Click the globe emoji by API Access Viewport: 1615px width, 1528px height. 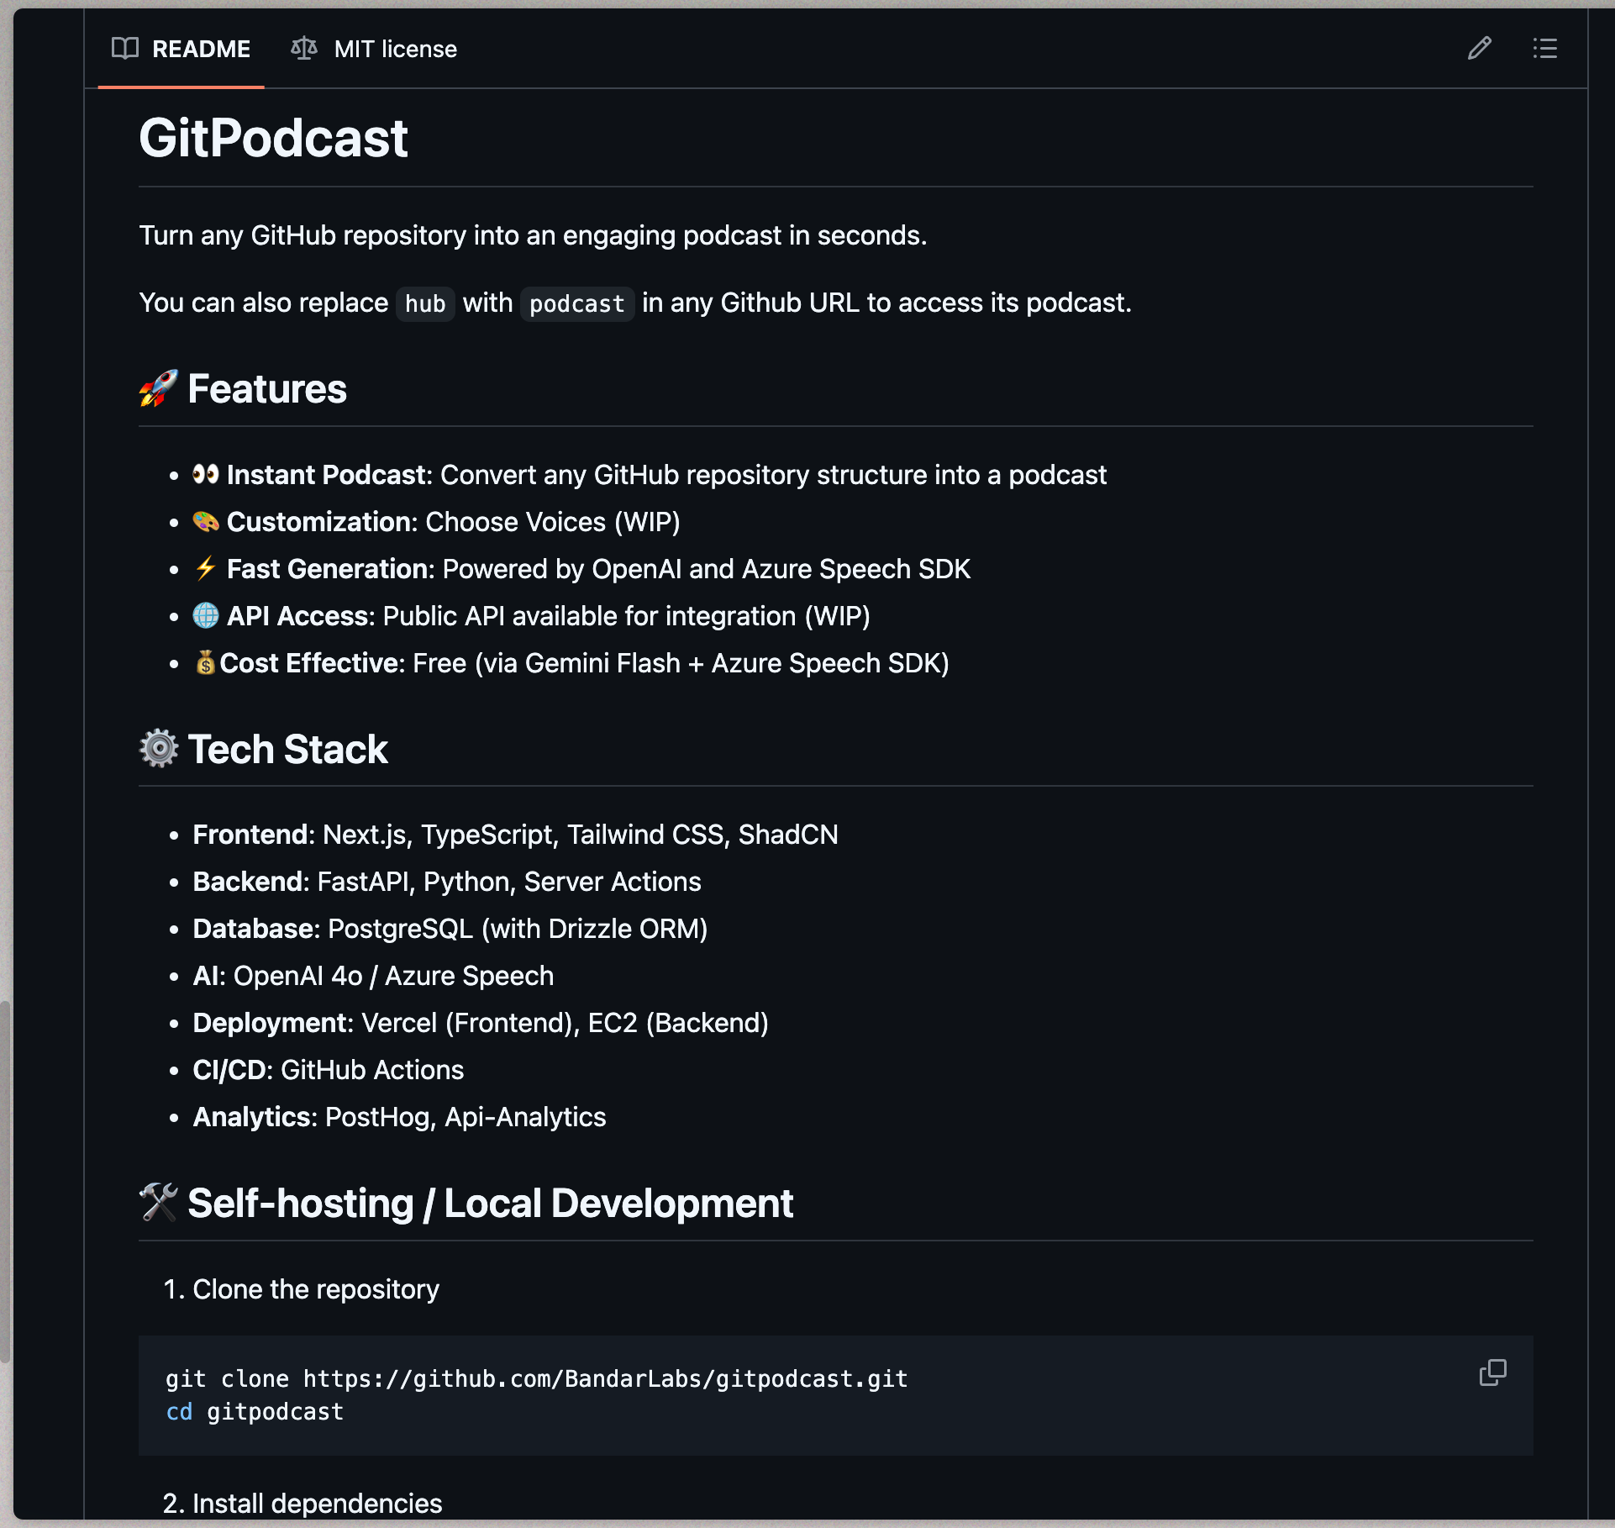206,615
